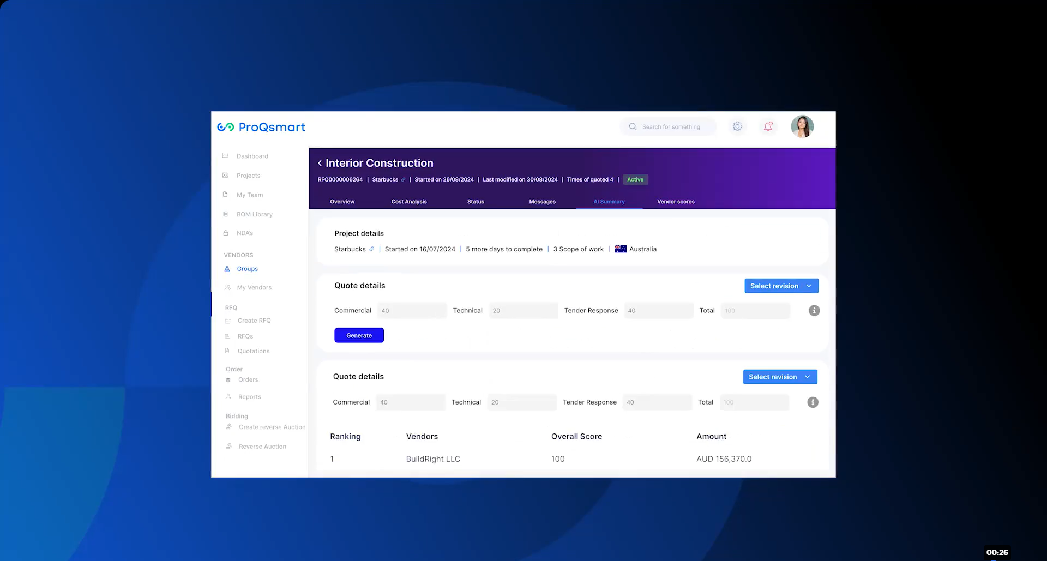Click the '5 more days to complete' text
The image size is (1047, 561).
point(504,249)
